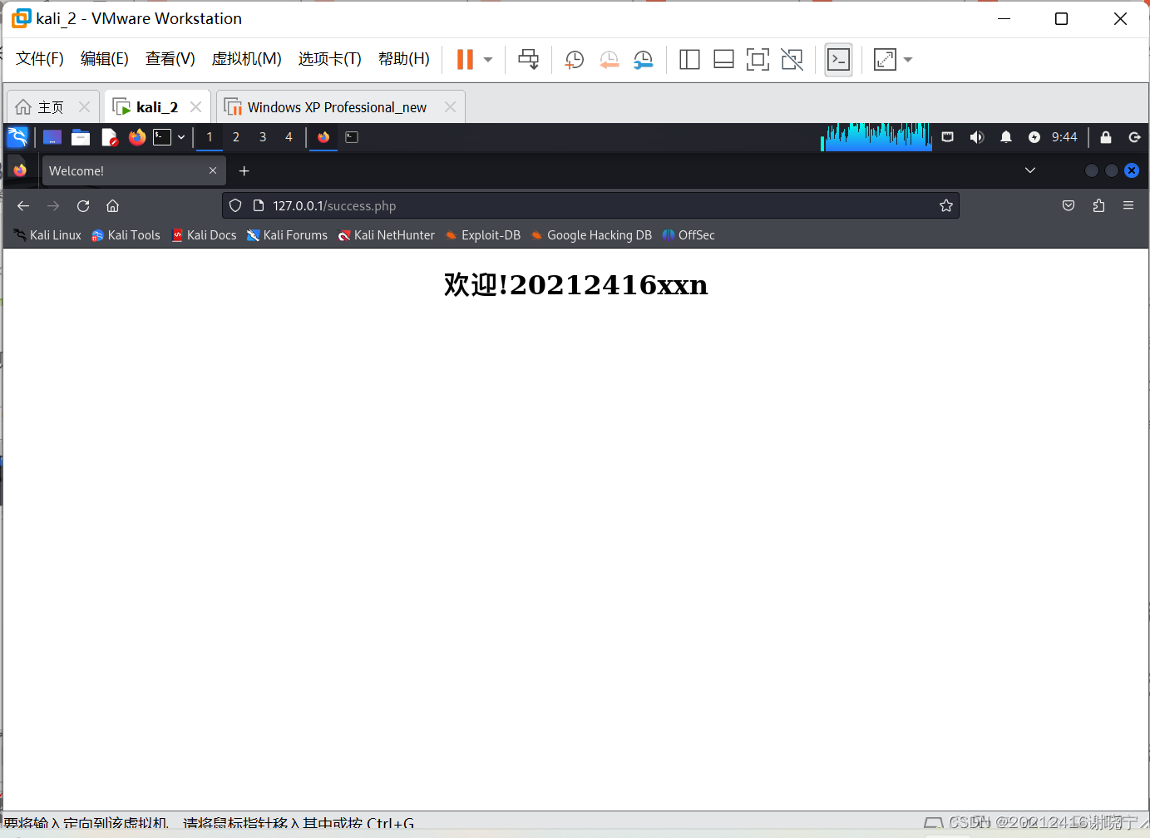Click the show desktop icon in Kali panel
Screen dimensions: 1150x838
(52, 137)
